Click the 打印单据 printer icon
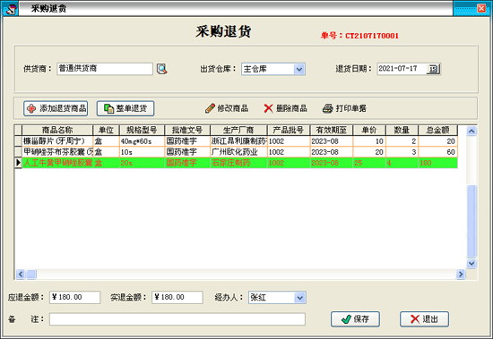This screenshot has width=493, height=339. 327,108
